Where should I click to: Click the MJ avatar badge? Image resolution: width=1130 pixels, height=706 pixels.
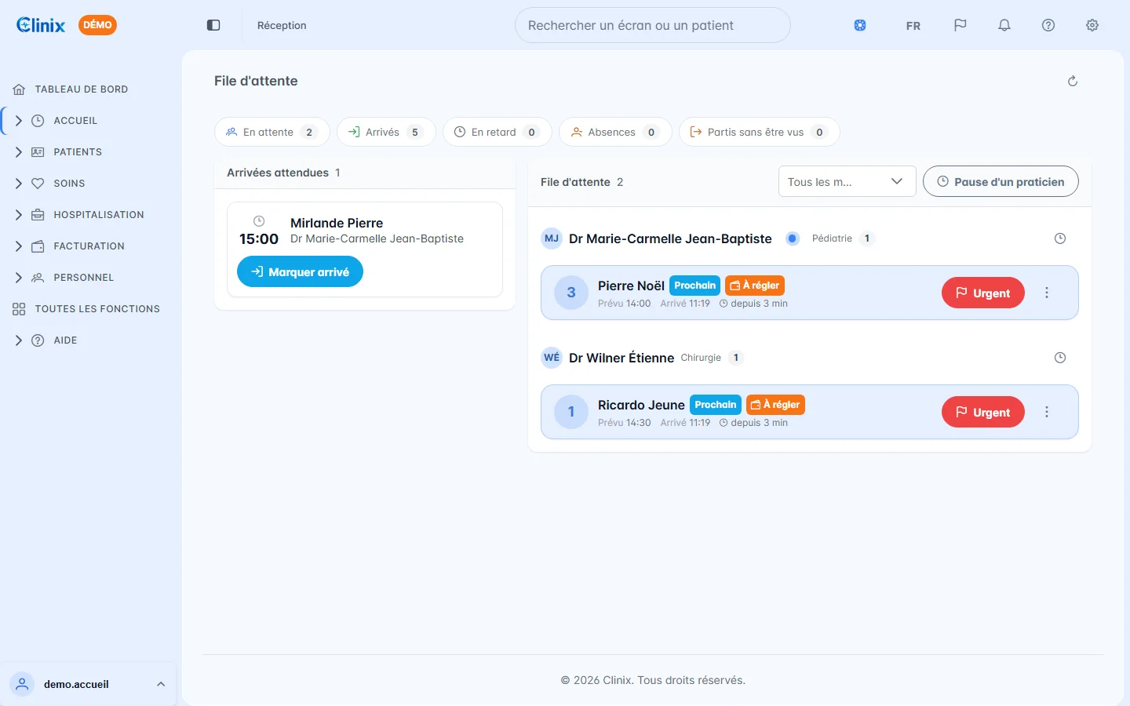point(552,238)
